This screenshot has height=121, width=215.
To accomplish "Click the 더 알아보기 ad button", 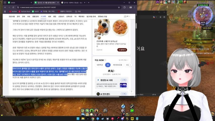I will (x=122, y=50).
